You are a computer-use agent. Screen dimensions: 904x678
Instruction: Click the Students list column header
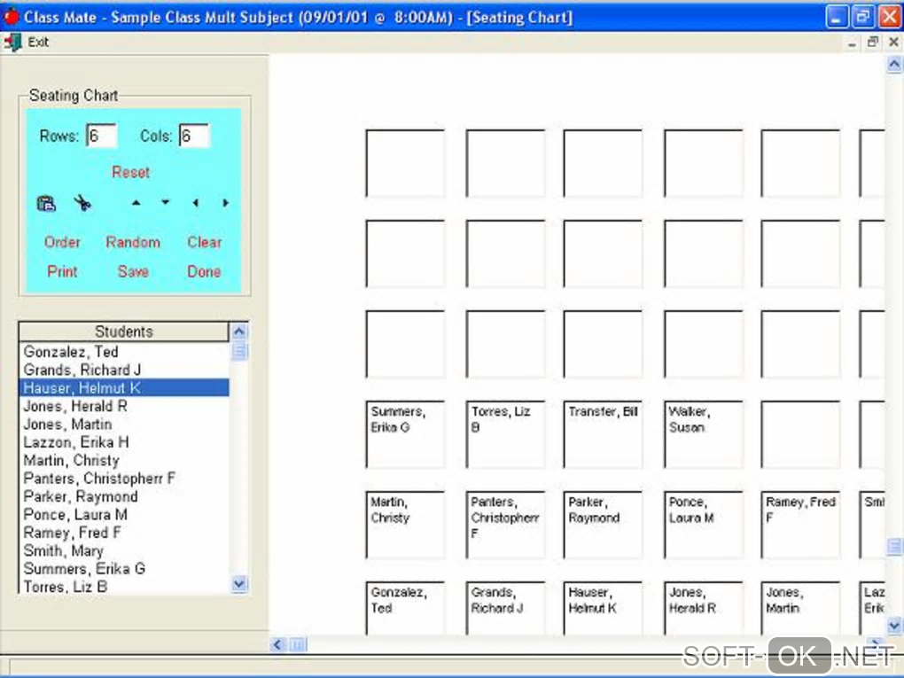(x=123, y=331)
